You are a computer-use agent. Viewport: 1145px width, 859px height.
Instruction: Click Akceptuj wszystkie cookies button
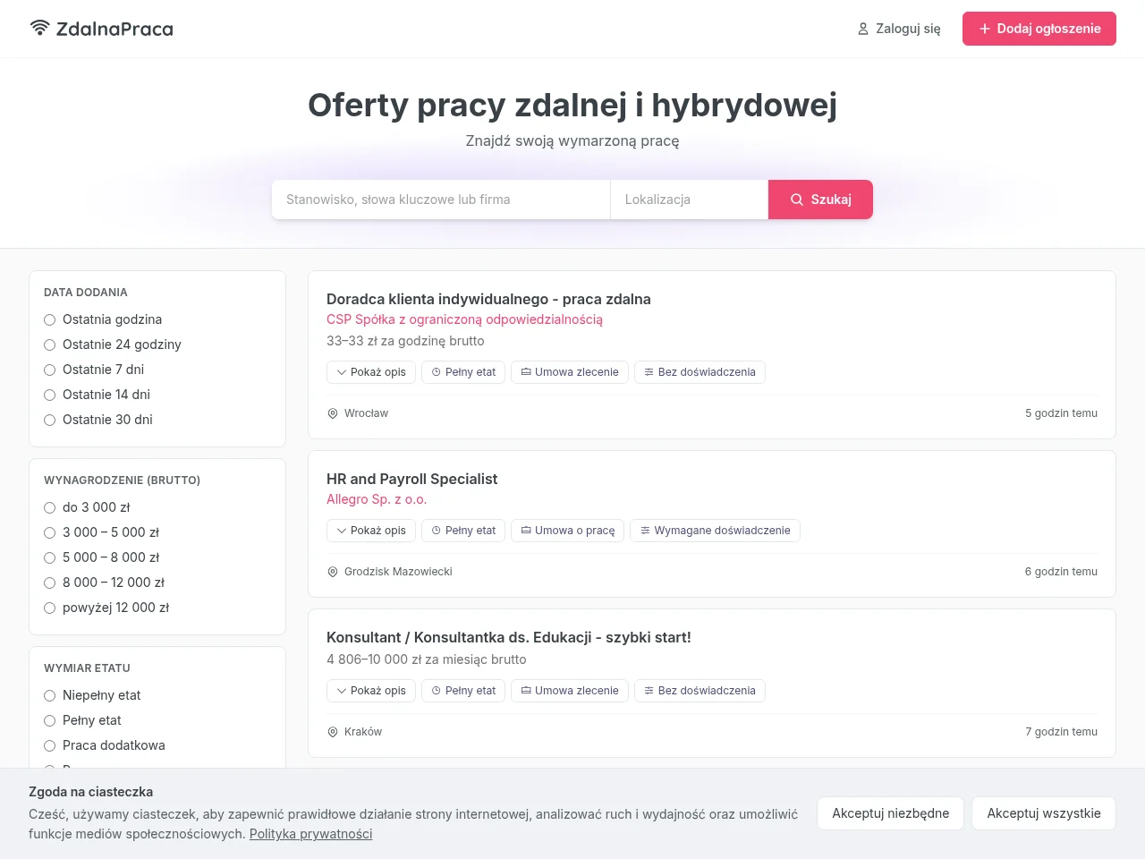click(x=1044, y=813)
